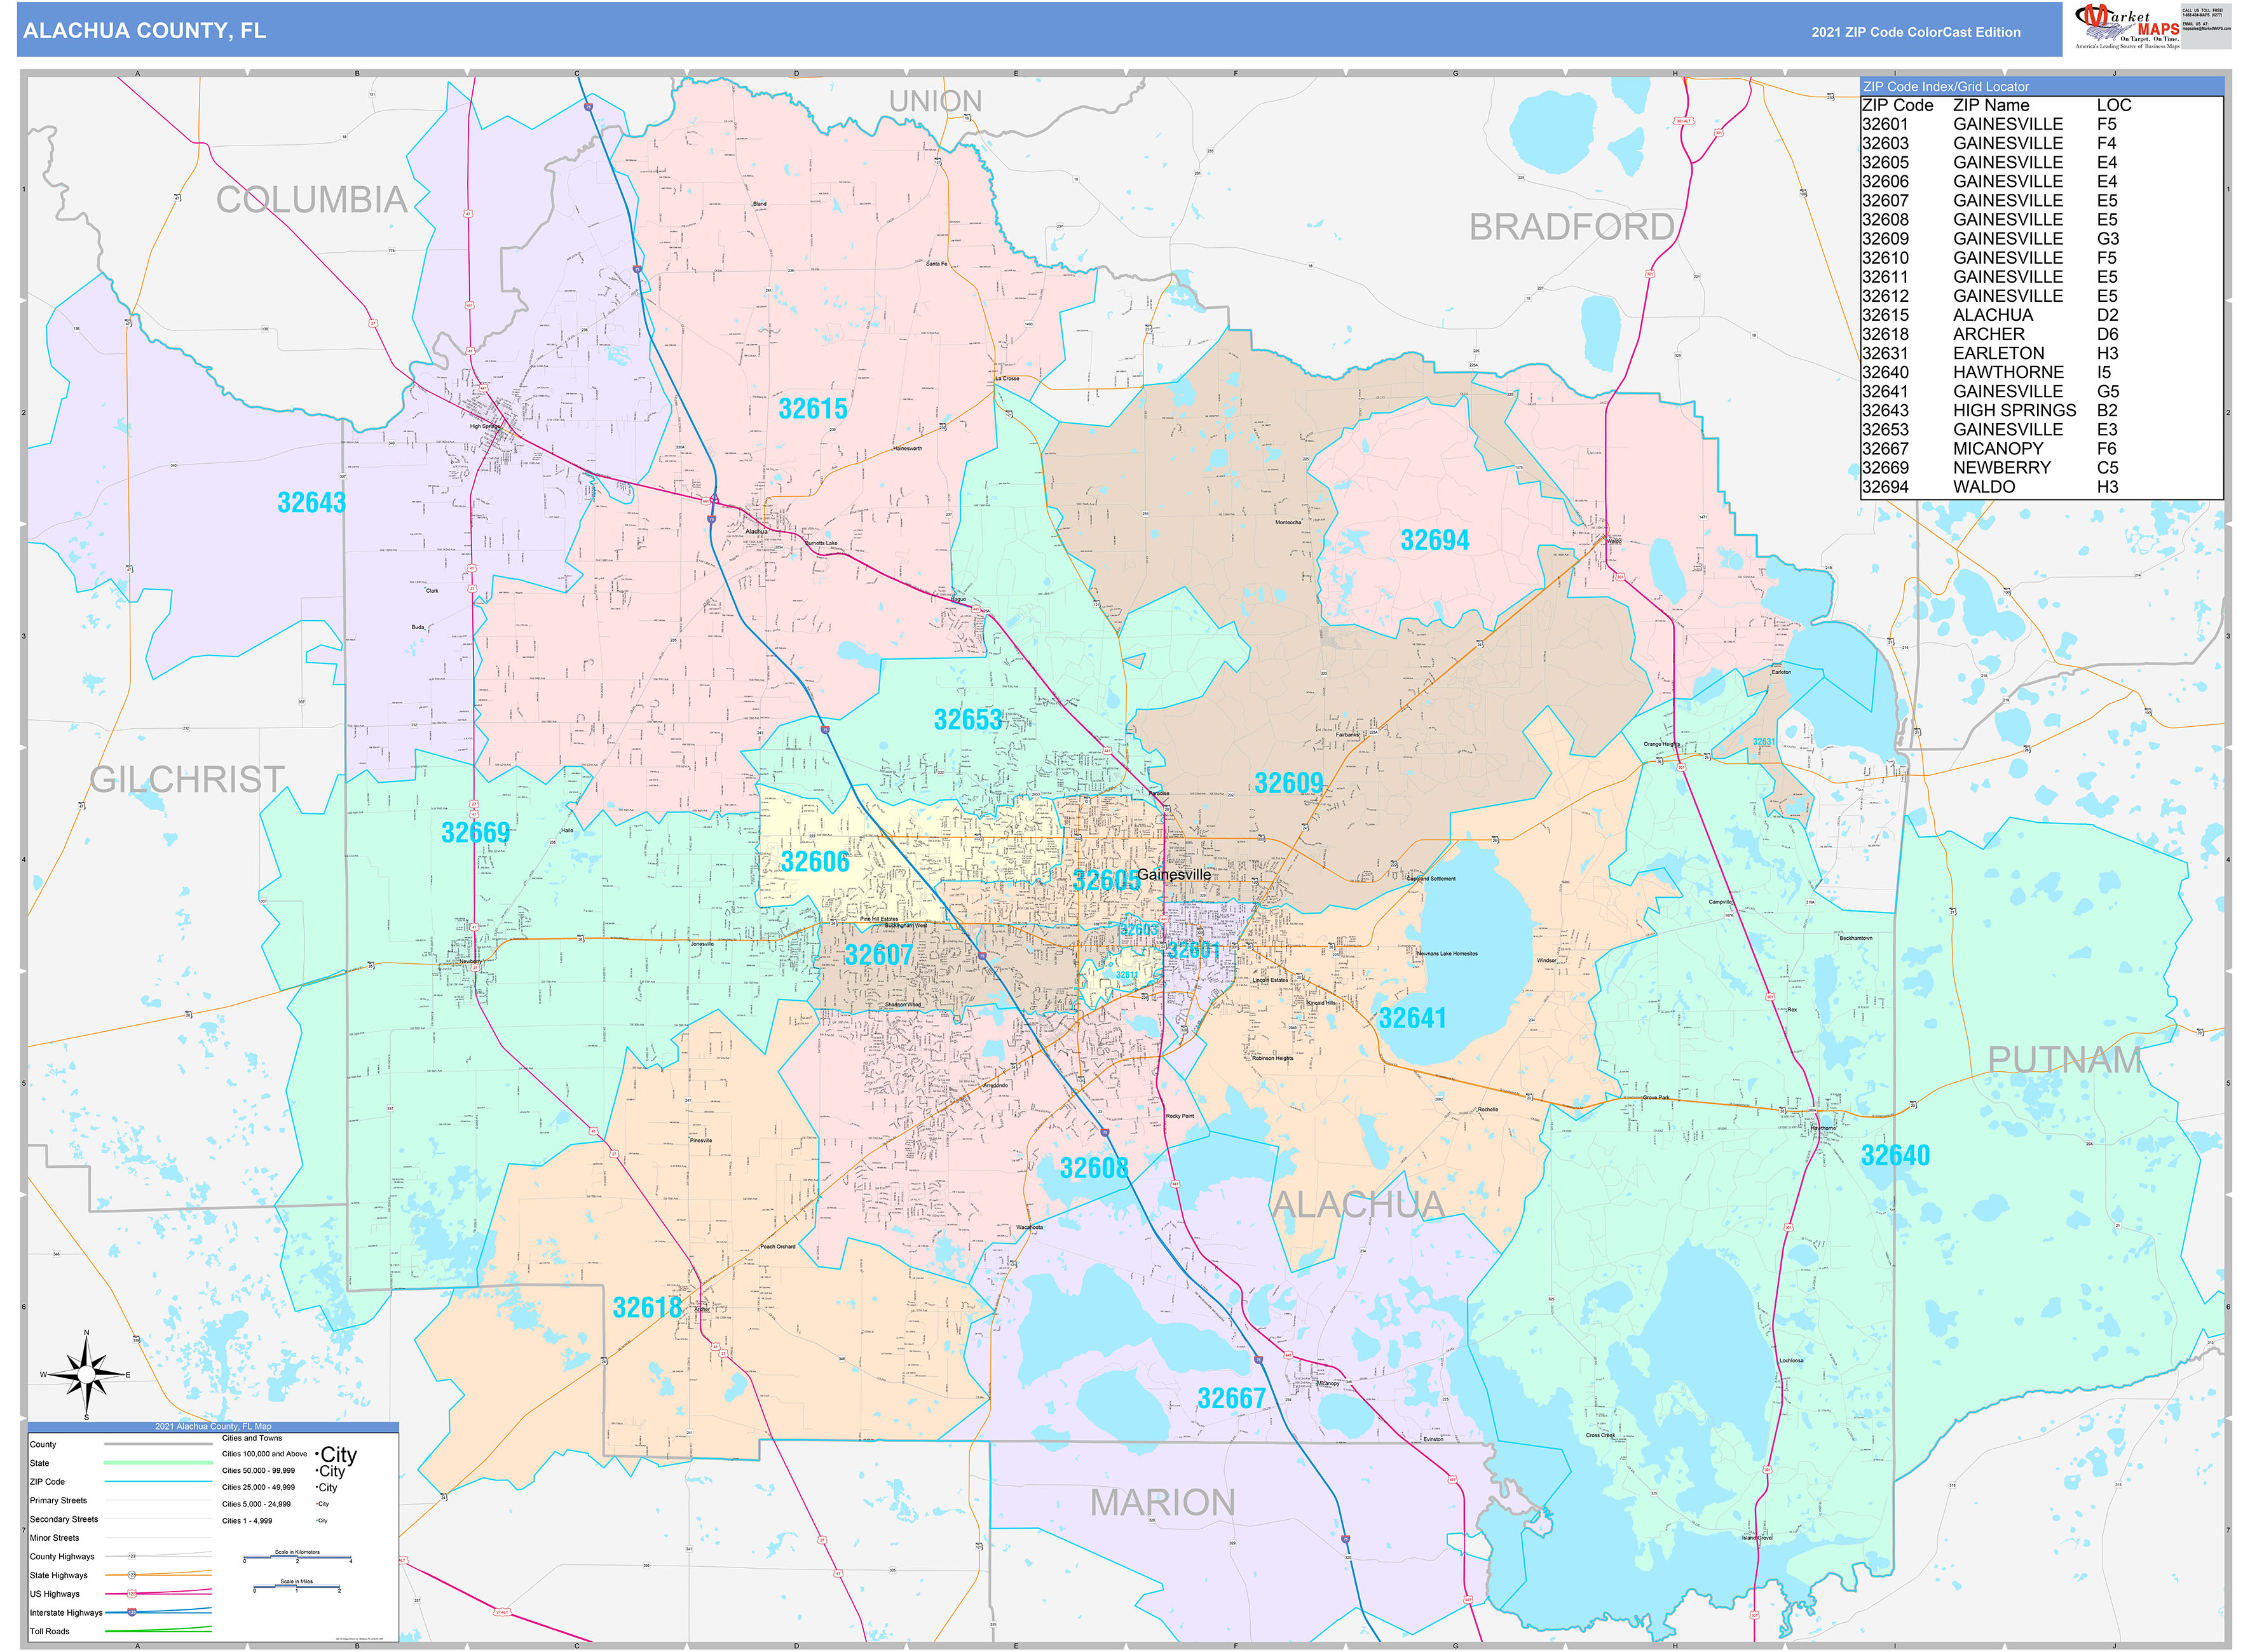The image size is (2243, 1652).
Task: Click the Cities and Towns legend heading
Action: click(252, 1438)
